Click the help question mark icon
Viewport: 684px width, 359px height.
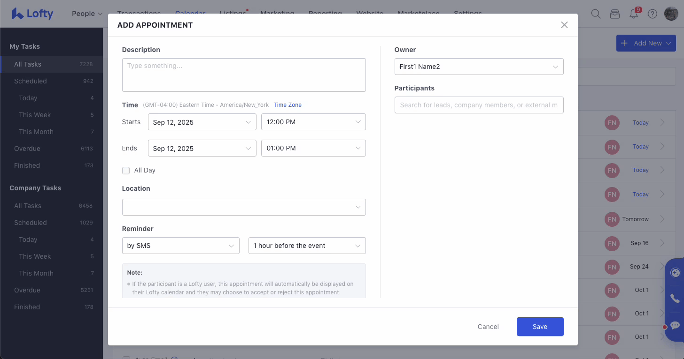(652, 14)
